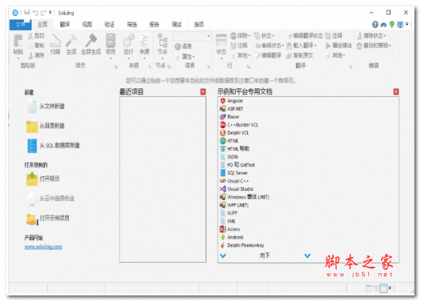Image resolution: width=421 pixels, height=302 pixels.
Task: Switch to the Home (主页) tab
Action: tap(42, 25)
